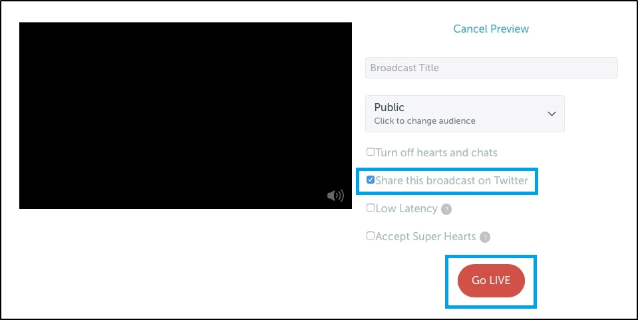Select the 'Public' audience heading text
638x320 pixels.
(x=389, y=107)
